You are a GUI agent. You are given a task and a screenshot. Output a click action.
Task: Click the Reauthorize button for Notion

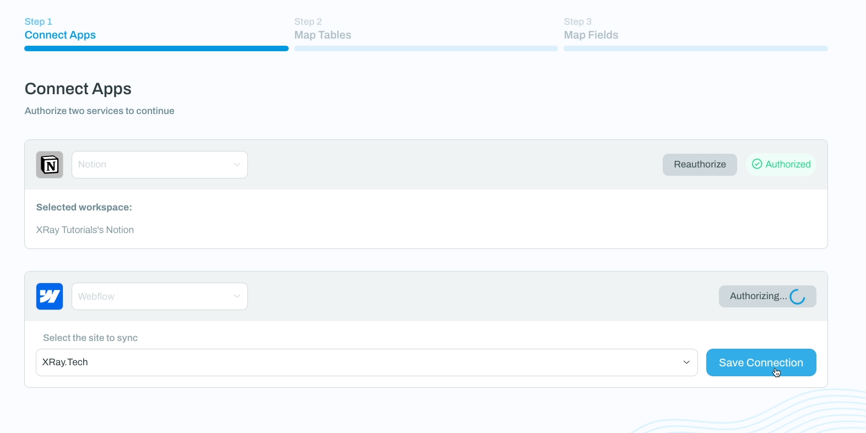pos(700,165)
